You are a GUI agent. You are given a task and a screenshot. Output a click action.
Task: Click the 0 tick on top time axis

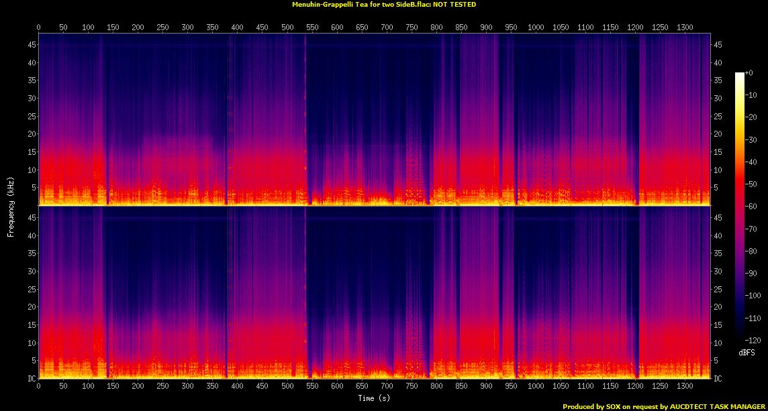[39, 27]
